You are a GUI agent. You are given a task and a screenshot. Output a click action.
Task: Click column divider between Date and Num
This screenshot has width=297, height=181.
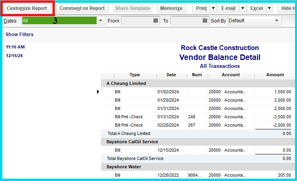[x=187, y=75]
